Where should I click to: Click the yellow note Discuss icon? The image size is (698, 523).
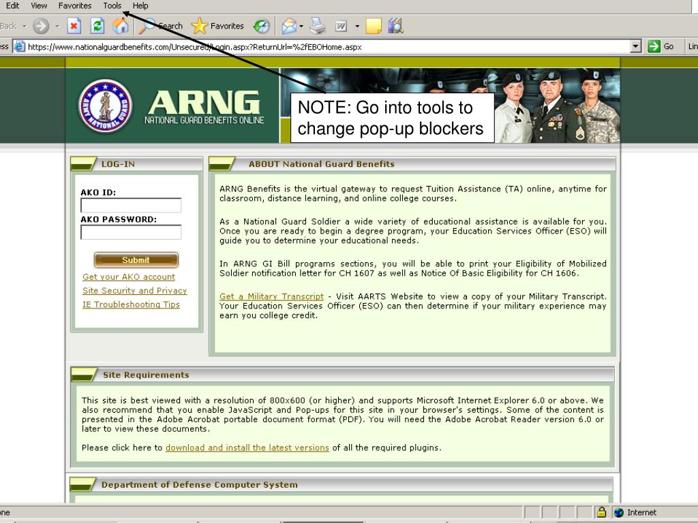(x=374, y=26)
